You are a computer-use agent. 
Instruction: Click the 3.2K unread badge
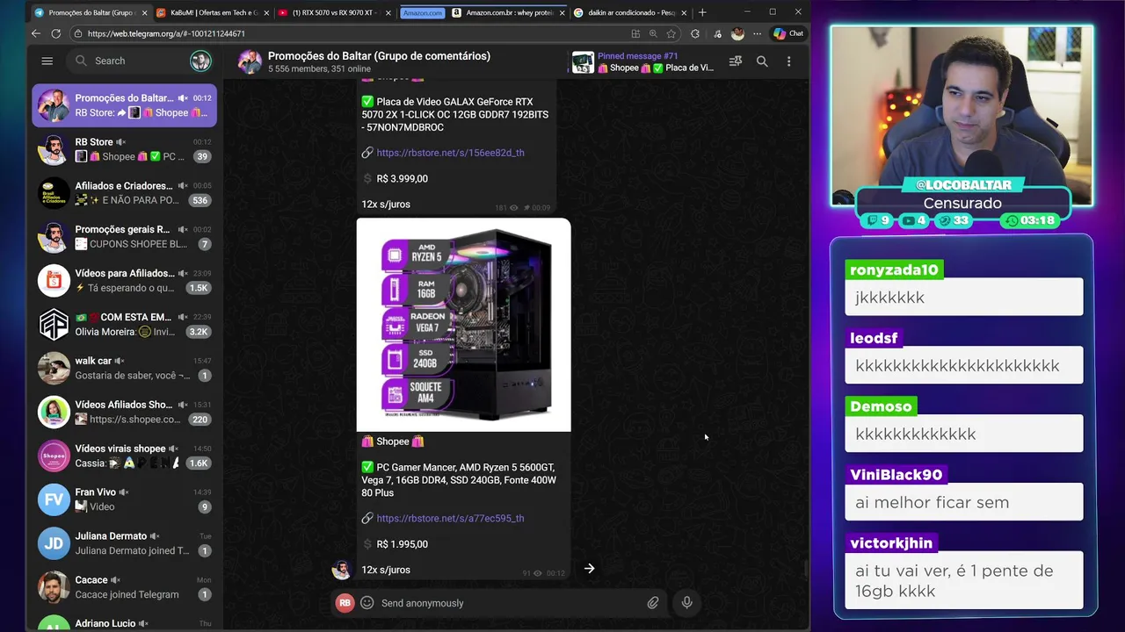pyautogui.click(x=199, y=332)
